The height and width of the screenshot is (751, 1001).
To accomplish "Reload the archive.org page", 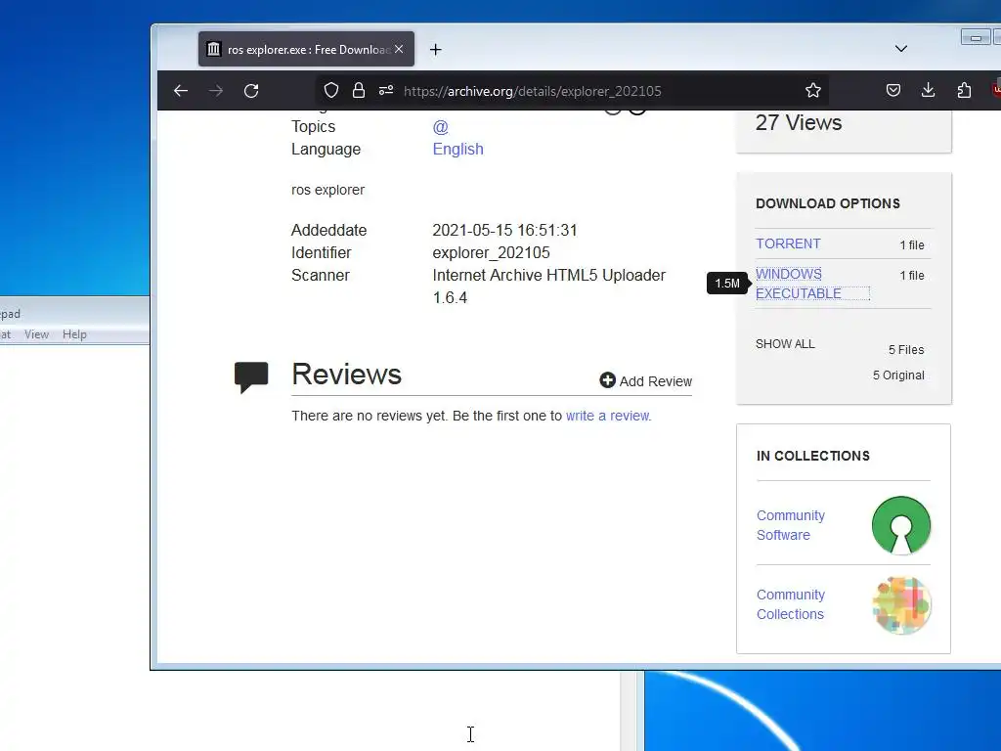I will [x=251, y=91].
